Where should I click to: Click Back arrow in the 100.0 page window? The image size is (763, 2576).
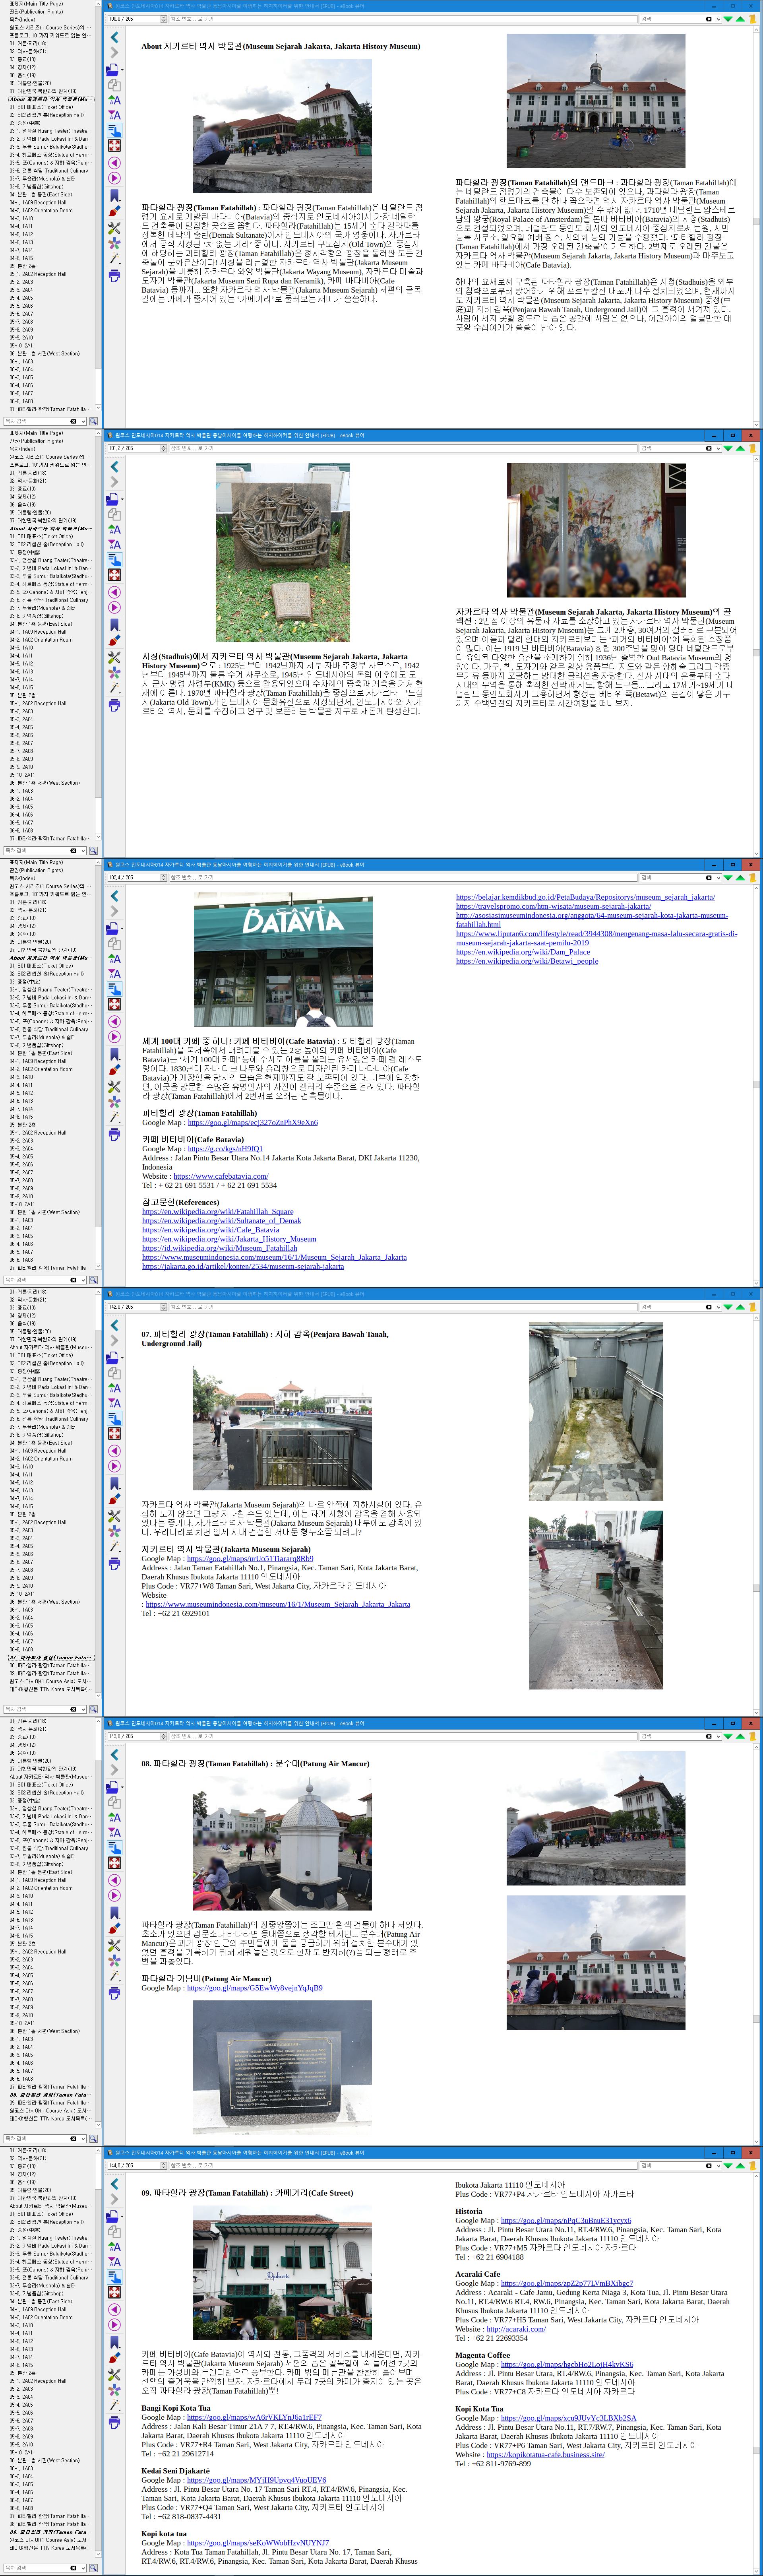114,37
